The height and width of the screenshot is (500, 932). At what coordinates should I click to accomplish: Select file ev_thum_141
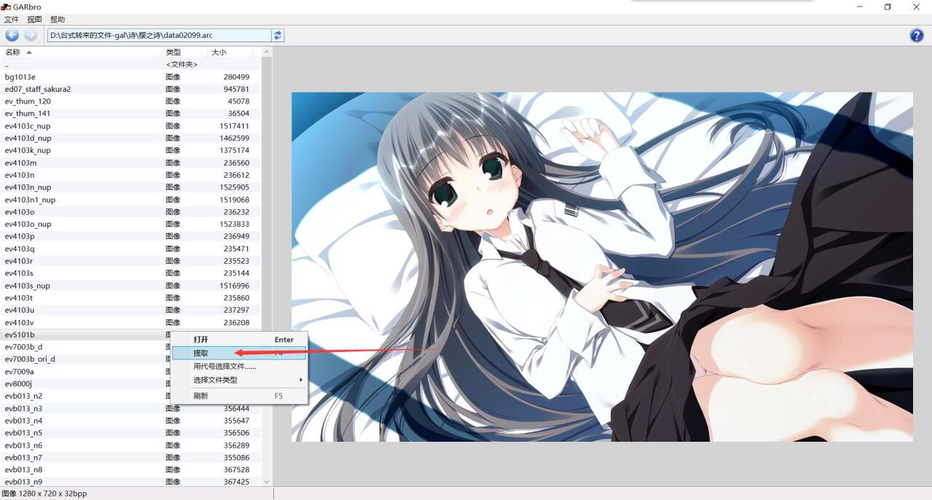(x=130, y=114)
